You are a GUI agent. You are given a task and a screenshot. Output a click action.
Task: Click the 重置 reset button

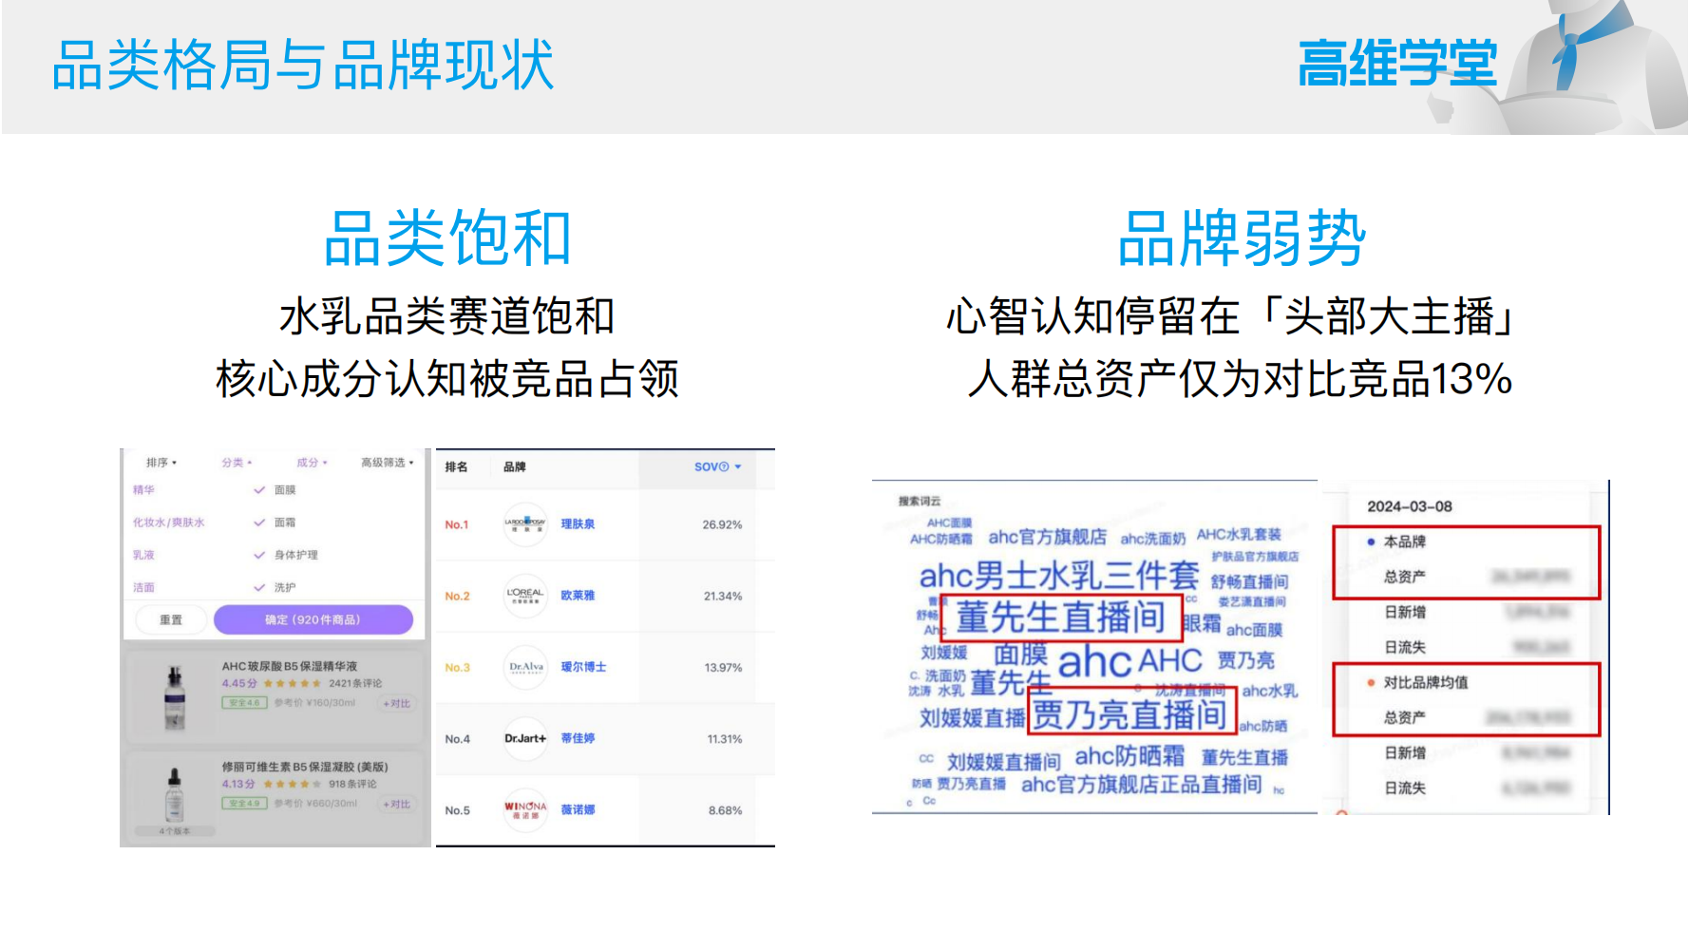(171, 620)
